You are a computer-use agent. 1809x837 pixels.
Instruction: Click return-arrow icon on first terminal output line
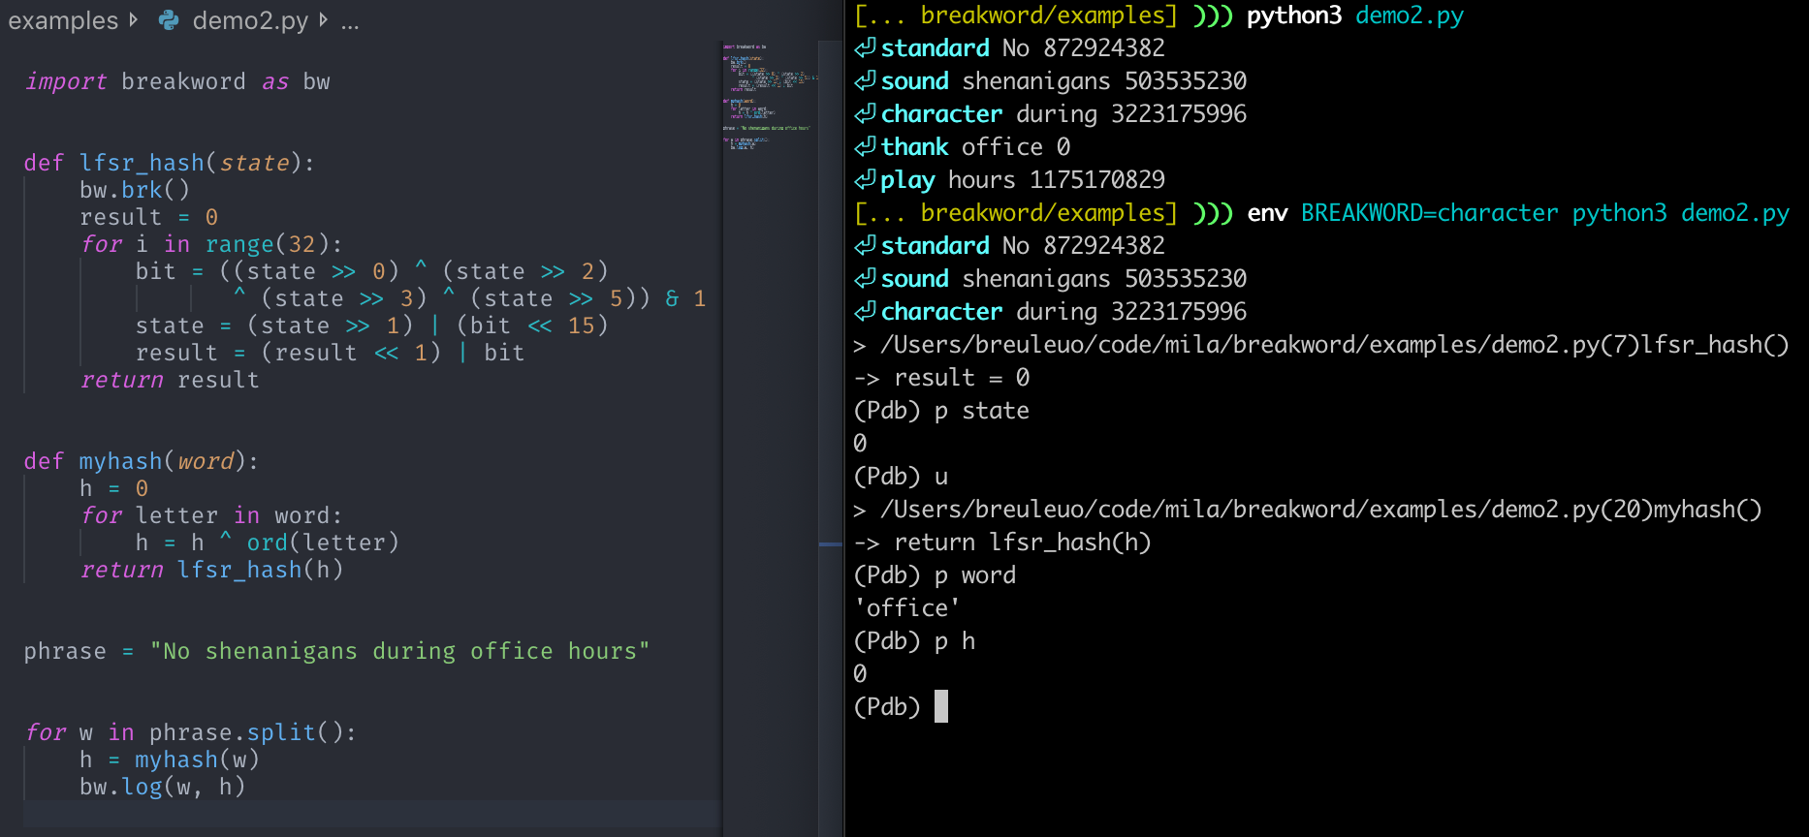[865, 47]
